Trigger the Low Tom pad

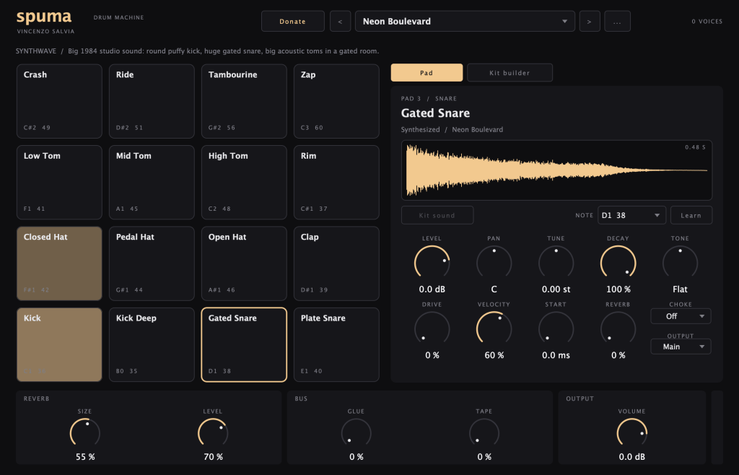tap(59, 183)
